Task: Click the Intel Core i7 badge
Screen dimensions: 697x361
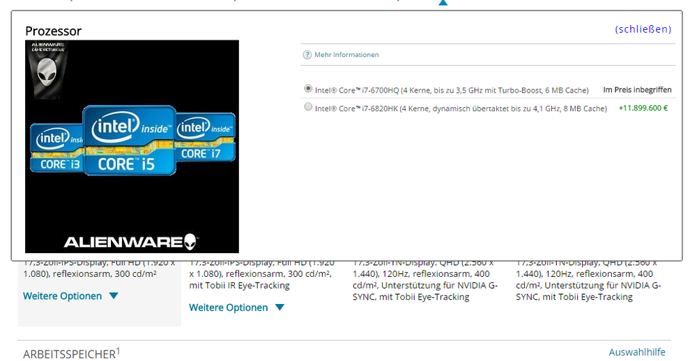Action: pyautogui.click(x=206, y=138)
